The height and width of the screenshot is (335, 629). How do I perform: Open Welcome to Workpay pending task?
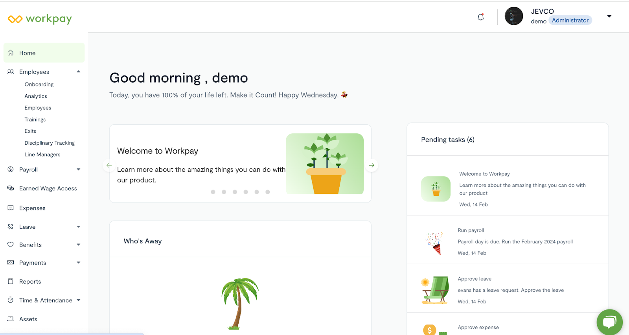click(508, 186)
